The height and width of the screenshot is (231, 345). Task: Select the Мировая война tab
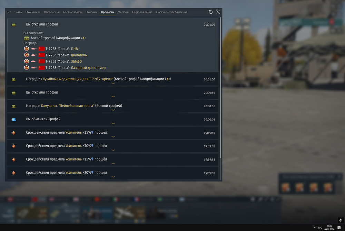[142, 12]
